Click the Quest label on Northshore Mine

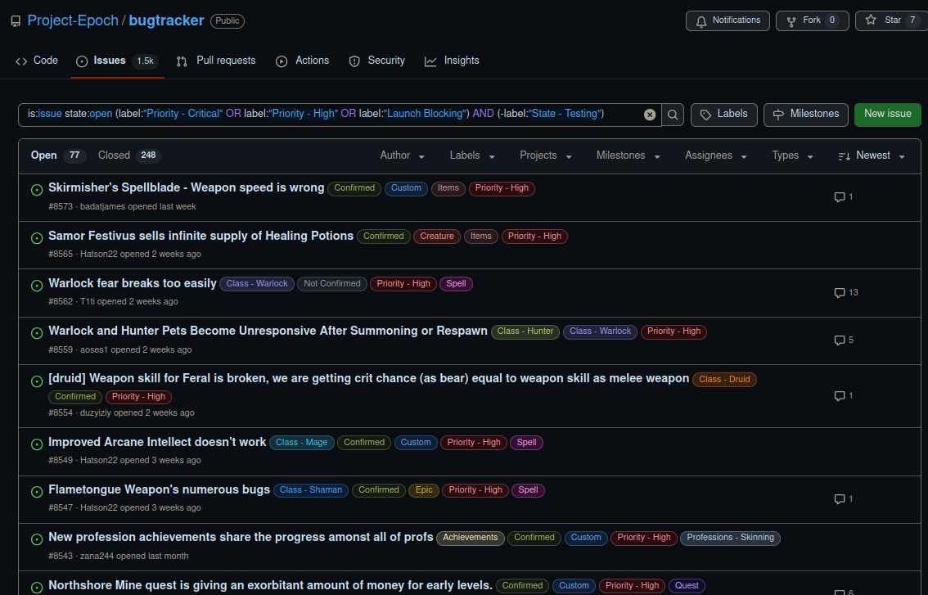click(687, 585)
